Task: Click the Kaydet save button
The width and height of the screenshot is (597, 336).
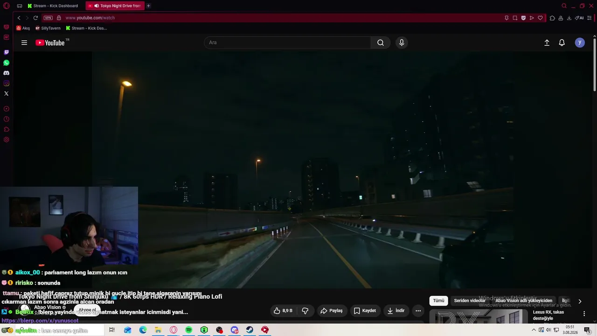Action: click(x=365, y=310)
